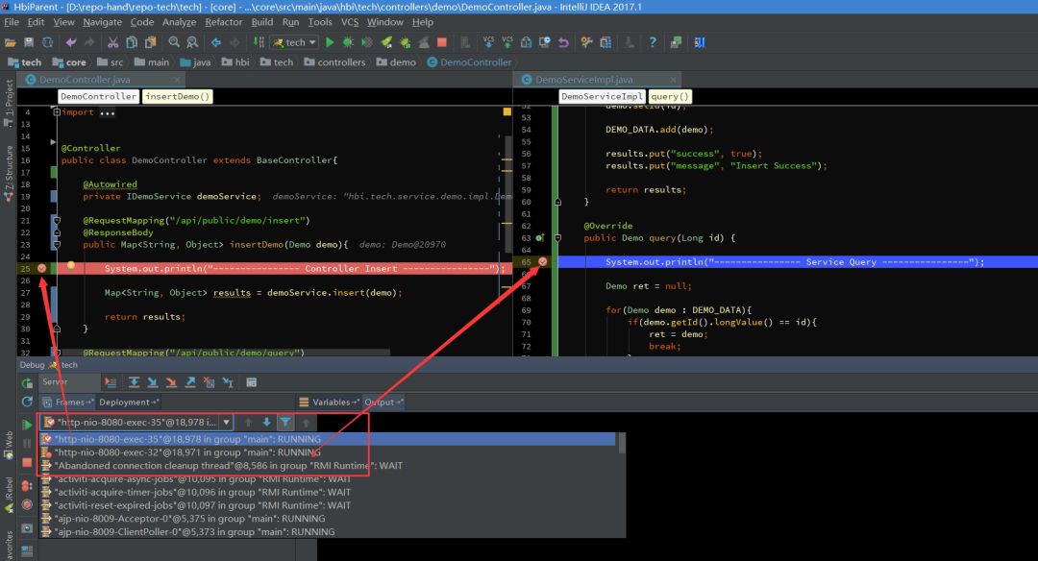Click the Step Into icon in the debug toolbar
Screen dimensions: 1038x561
pos(153,382)
